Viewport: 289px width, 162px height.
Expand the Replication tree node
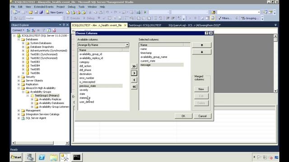(19, 84)
